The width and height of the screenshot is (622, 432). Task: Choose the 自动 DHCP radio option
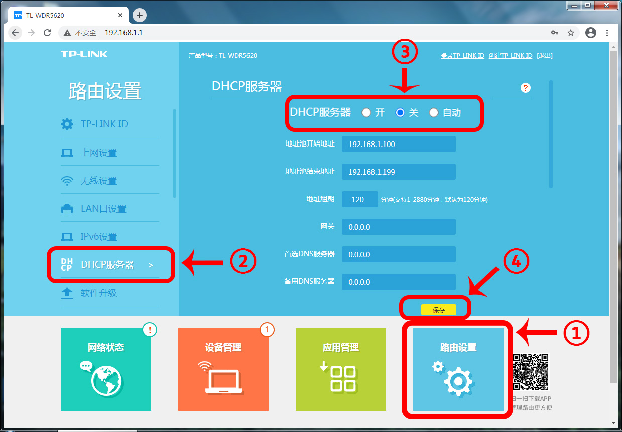tap(434, 113)
